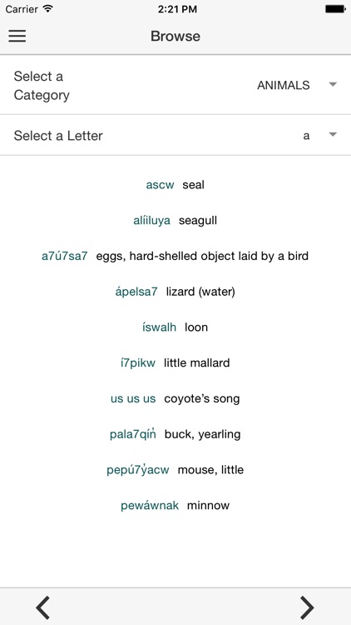Image resolution: width=351 pixels, height=625 pixels.
Task: Open the 'alíiluya' seagull entry
Action: (x=175, y=221)
